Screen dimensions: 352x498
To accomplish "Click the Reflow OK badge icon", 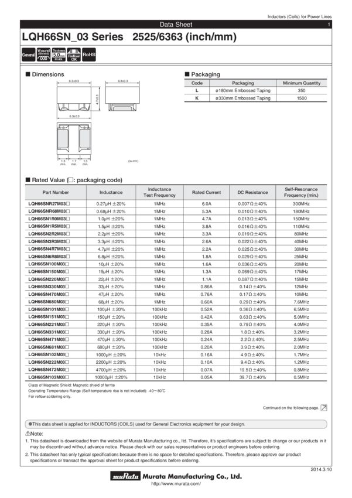I will pyautogui.click(x=74, y=54).
